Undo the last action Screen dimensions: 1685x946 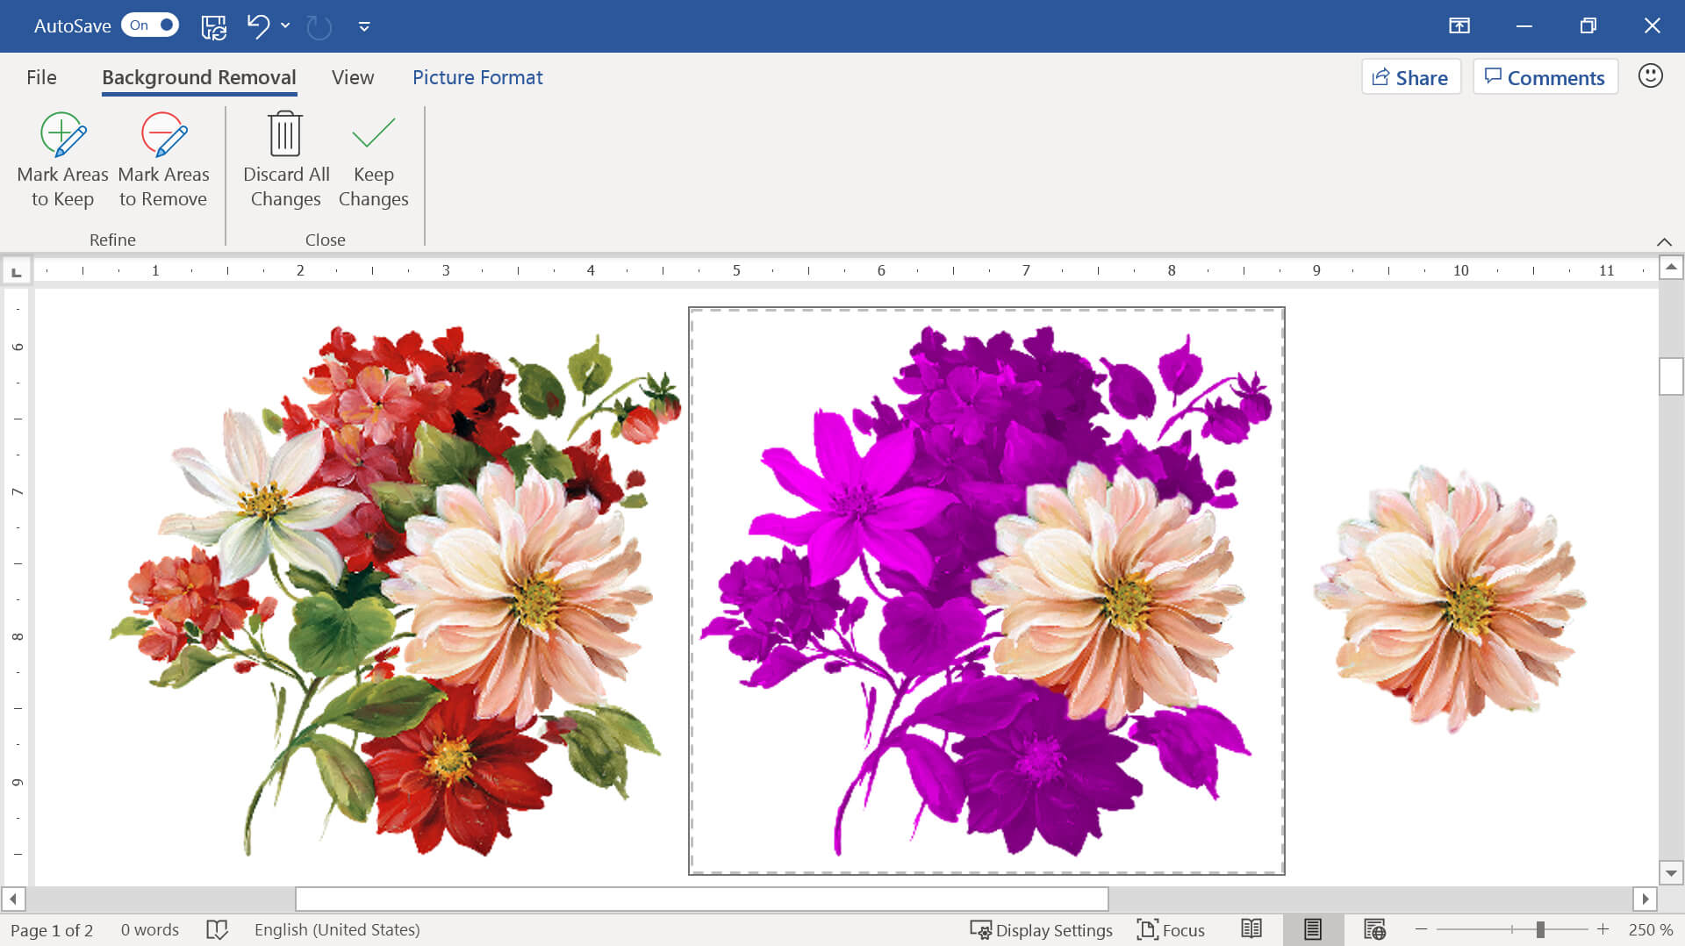pos(257,26)
